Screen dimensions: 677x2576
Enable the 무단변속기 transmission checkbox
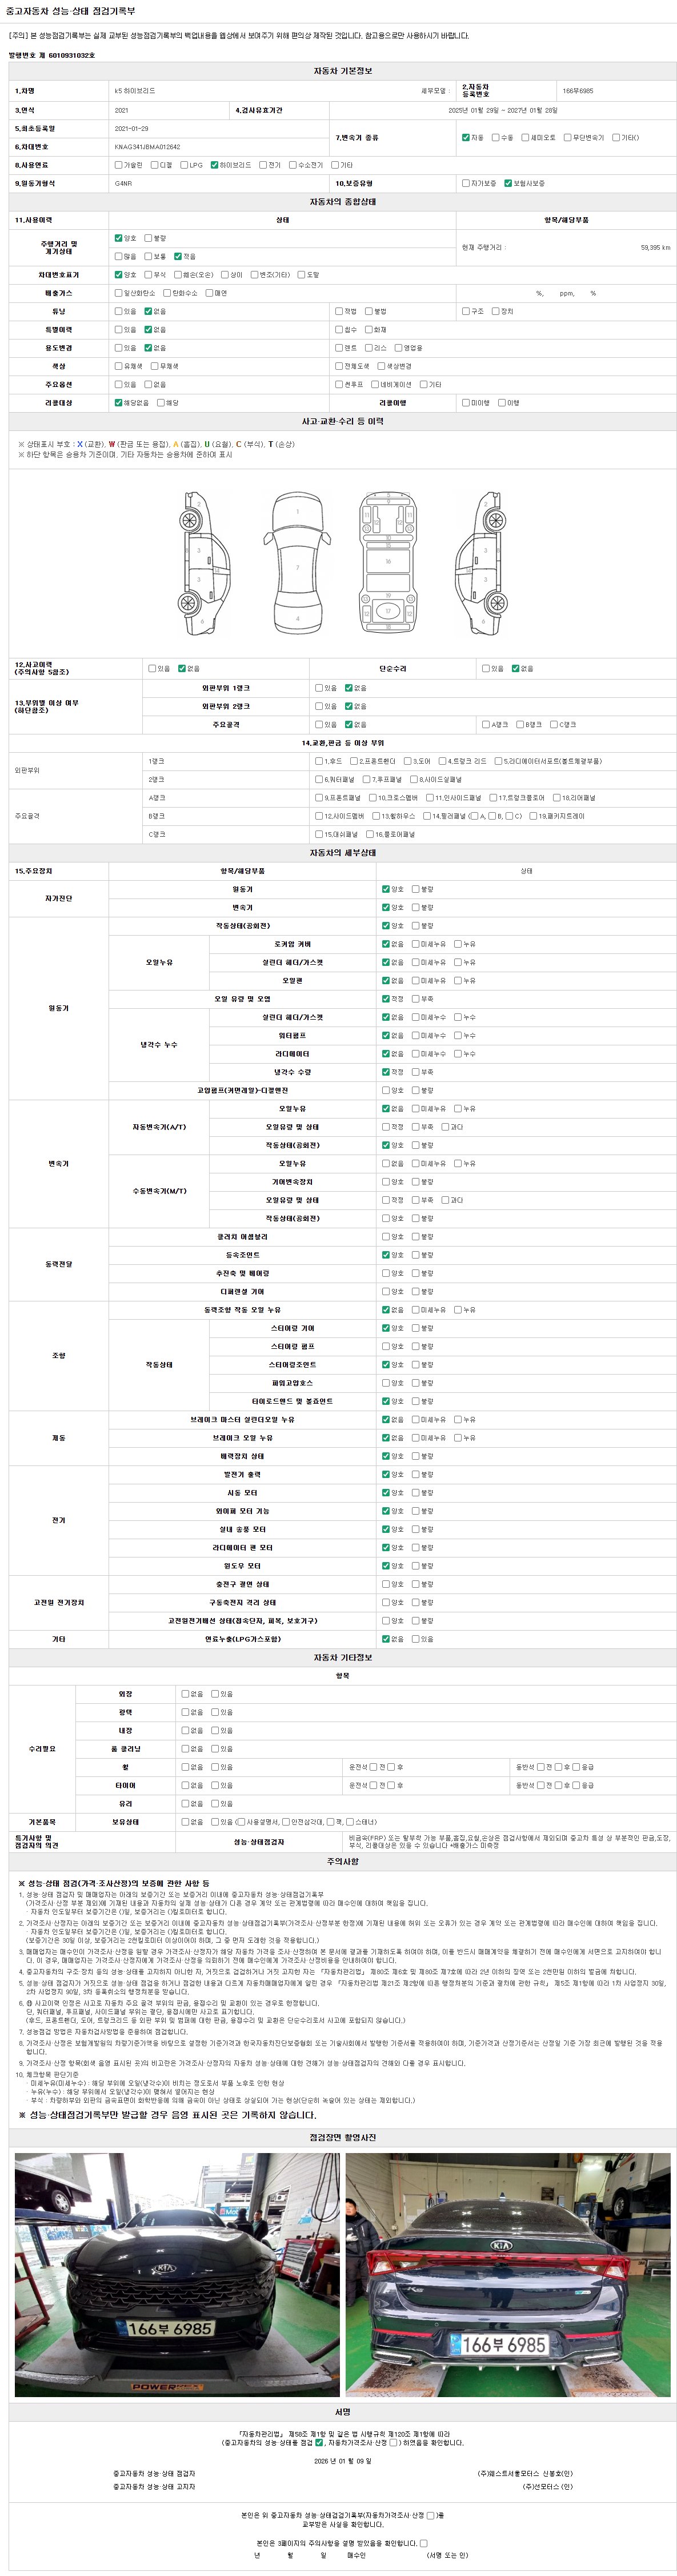pos(567,137)
